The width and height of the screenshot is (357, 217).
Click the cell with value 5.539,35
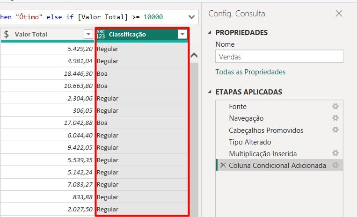tap(47, 160)
